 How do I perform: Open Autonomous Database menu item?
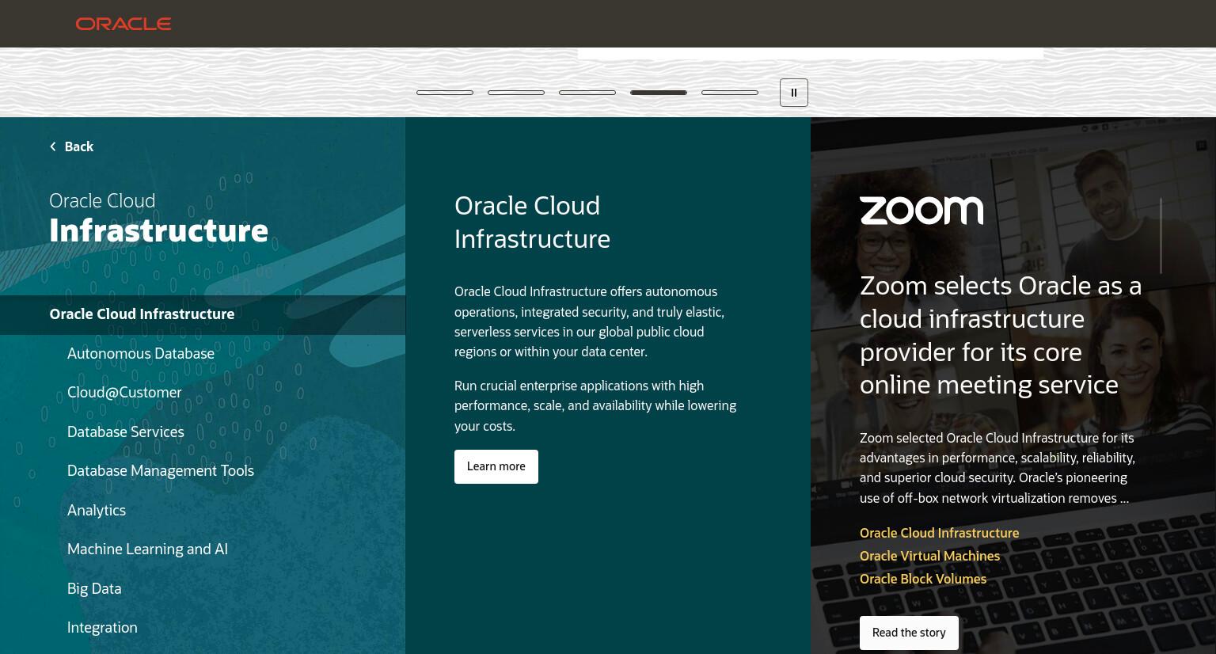[x=141, y=354]
